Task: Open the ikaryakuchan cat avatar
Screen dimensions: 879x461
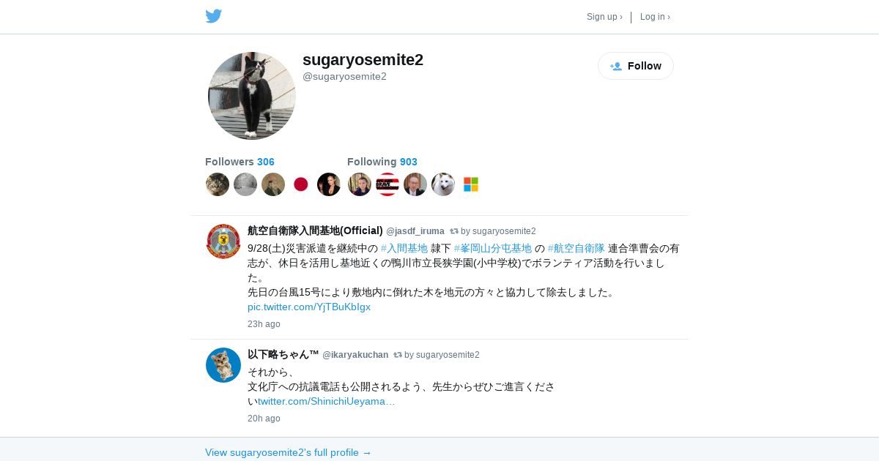Action: pos(223,365)
